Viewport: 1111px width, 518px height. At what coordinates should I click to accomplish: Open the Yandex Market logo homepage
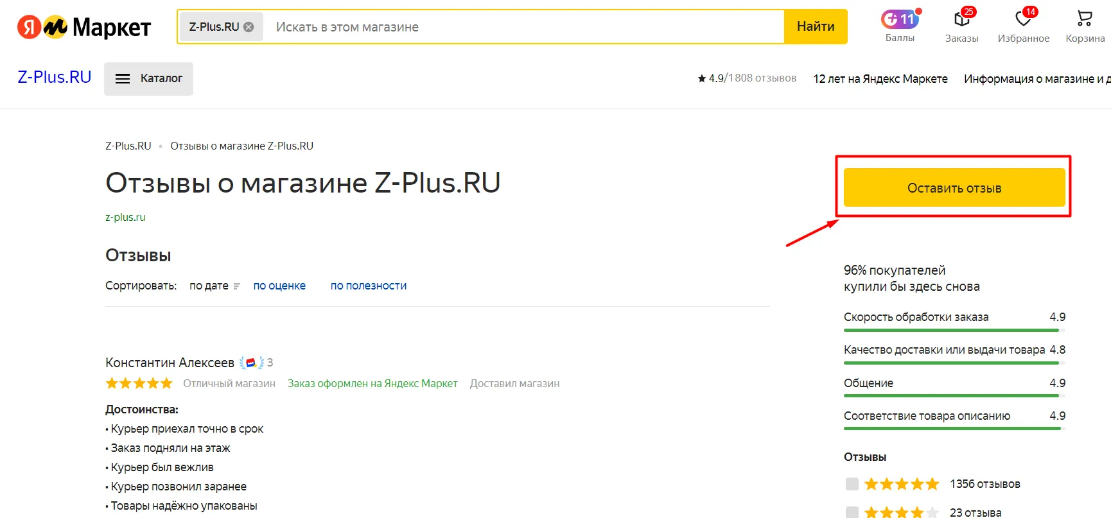tap(83, 27)
